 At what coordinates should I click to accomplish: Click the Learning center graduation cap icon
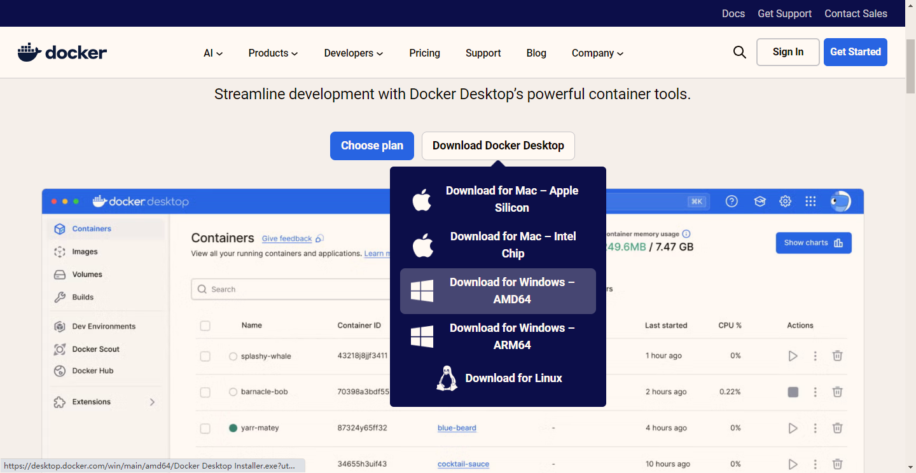(x=760, y=202)
